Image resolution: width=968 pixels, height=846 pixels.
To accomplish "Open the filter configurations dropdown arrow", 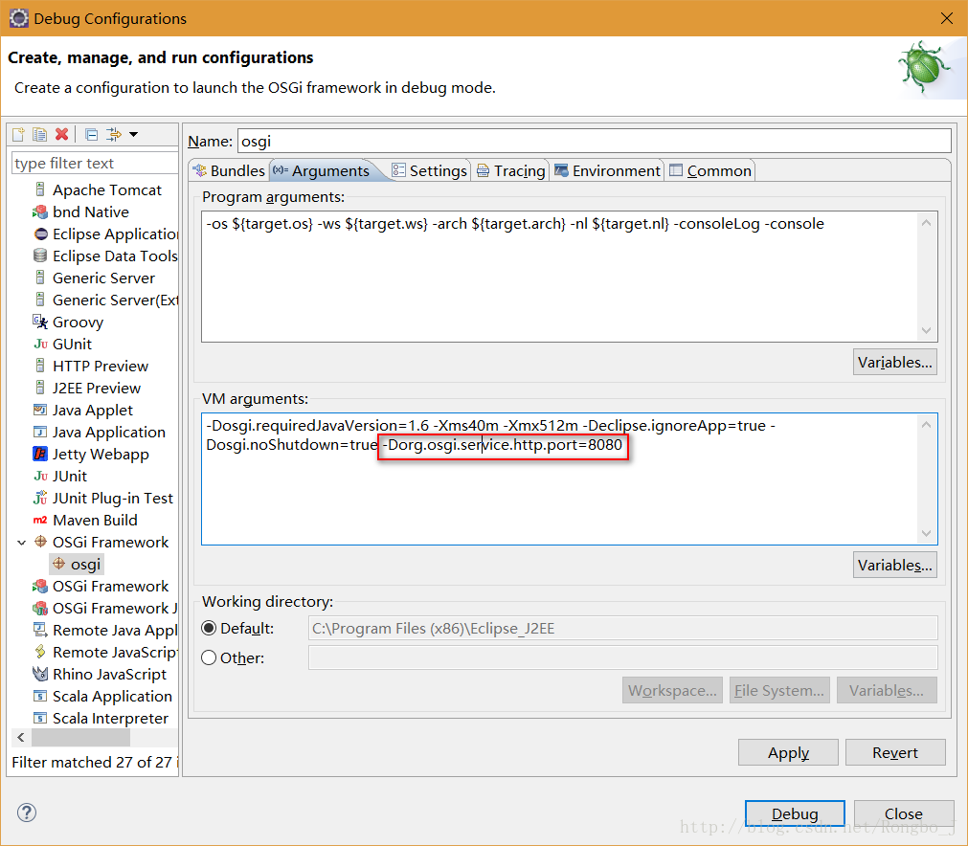I will (133, 134).
